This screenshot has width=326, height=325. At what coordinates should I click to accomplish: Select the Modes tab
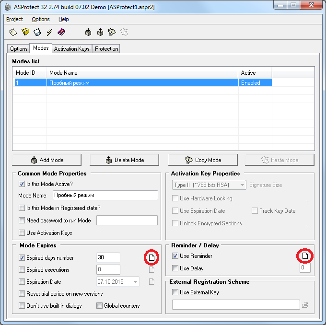pos(41,48)
